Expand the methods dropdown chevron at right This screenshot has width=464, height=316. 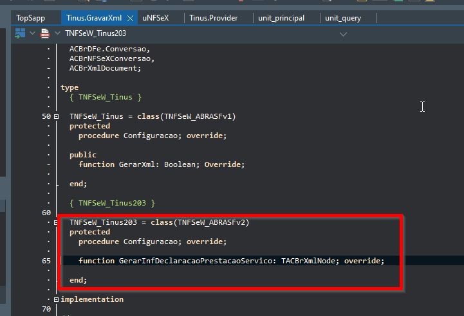[x=343, y=34]
